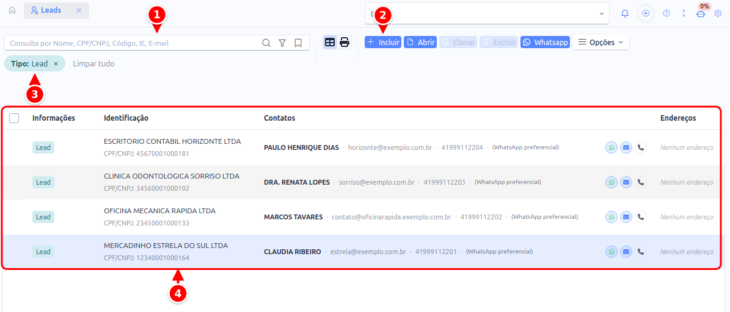Click the Excluir button
The image size is (730, 312).
click(498, 42)
